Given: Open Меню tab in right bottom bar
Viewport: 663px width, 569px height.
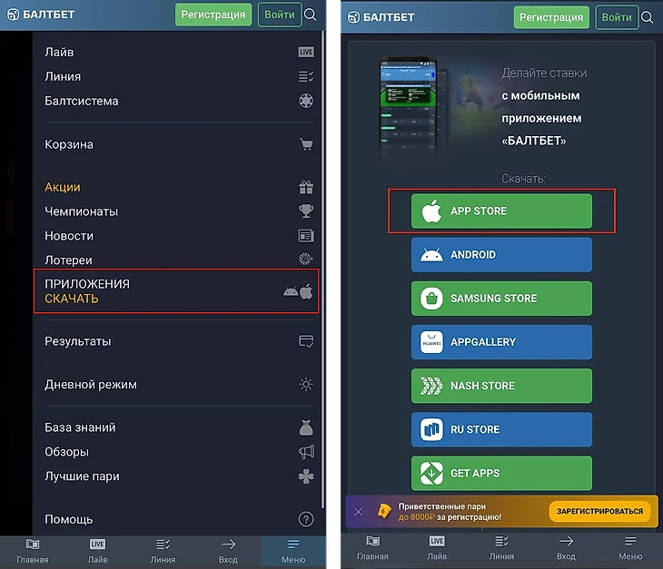Looking at the screenshot, I should tap(630, 548).
